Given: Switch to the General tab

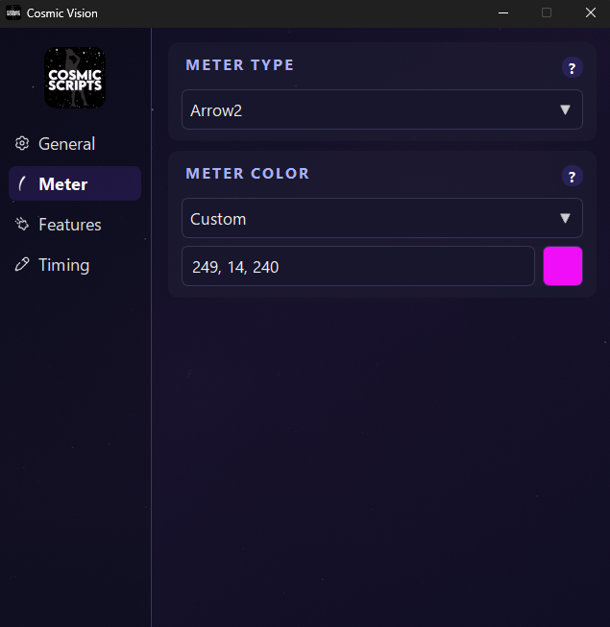Looking at the screenshot, I should 66,144.
